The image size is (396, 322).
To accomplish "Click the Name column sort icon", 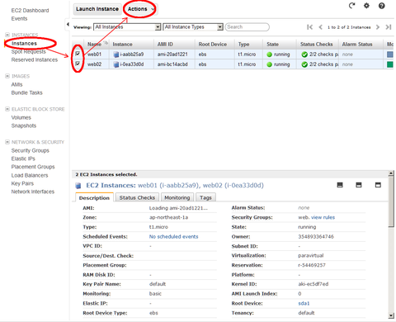I will [x=106, y=43].
